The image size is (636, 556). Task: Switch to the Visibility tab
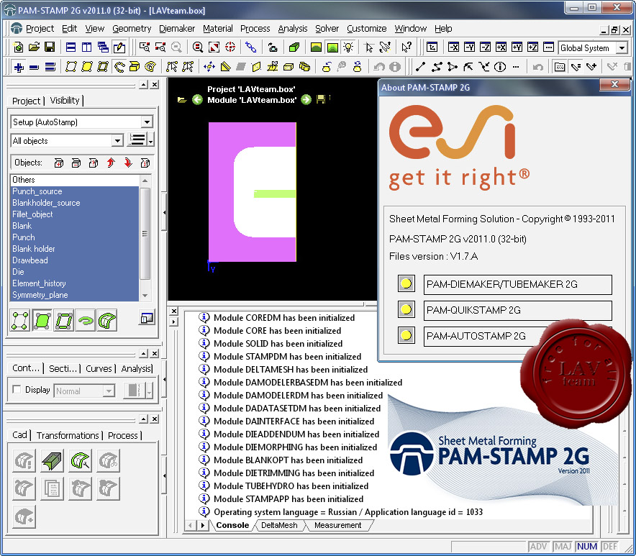tap(65, 101)
